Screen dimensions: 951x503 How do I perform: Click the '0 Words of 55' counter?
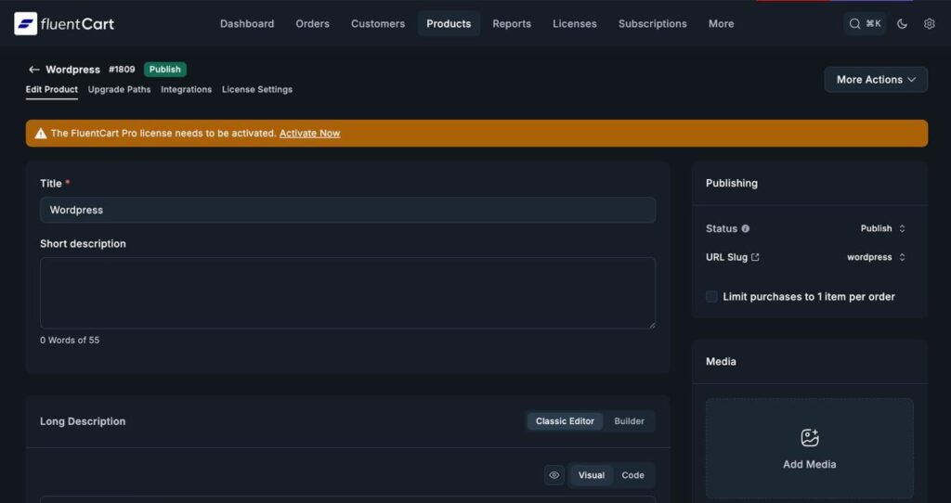70,341
